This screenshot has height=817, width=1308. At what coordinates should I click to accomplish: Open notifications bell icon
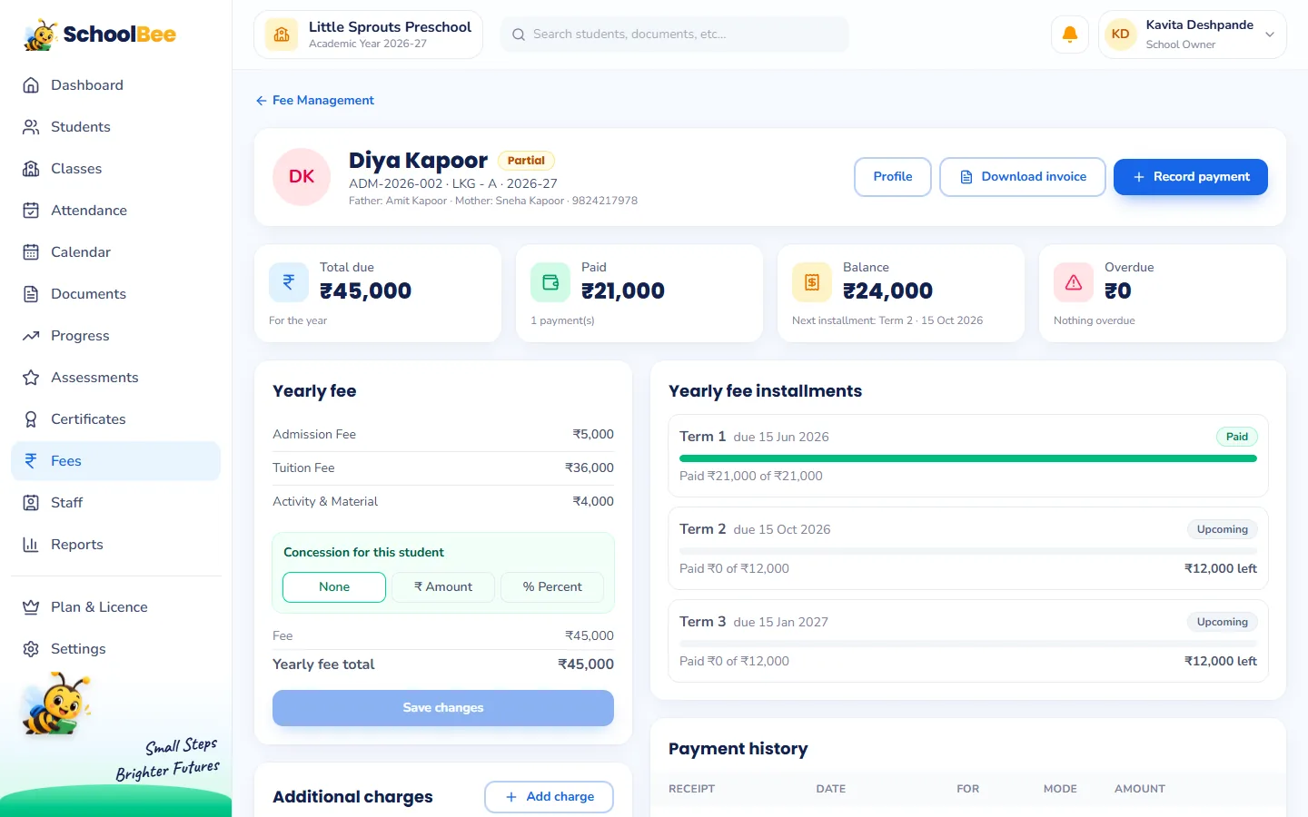pos(1070,34)
